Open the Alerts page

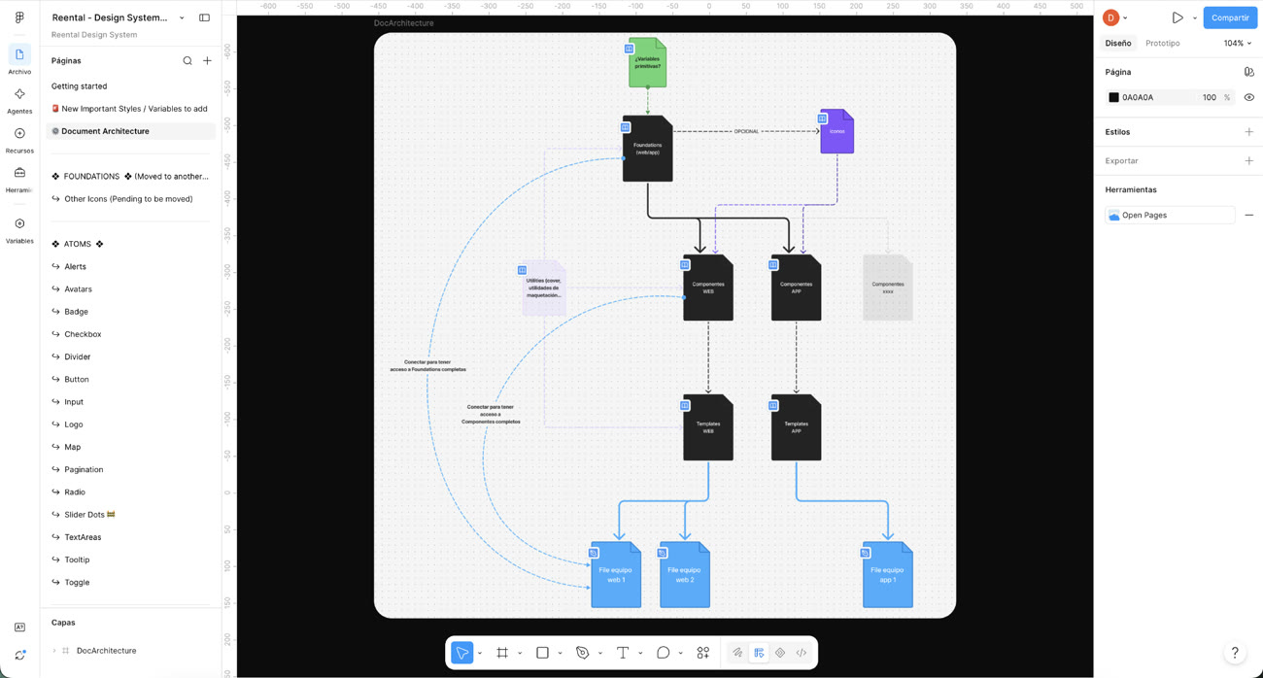[130, 266]
